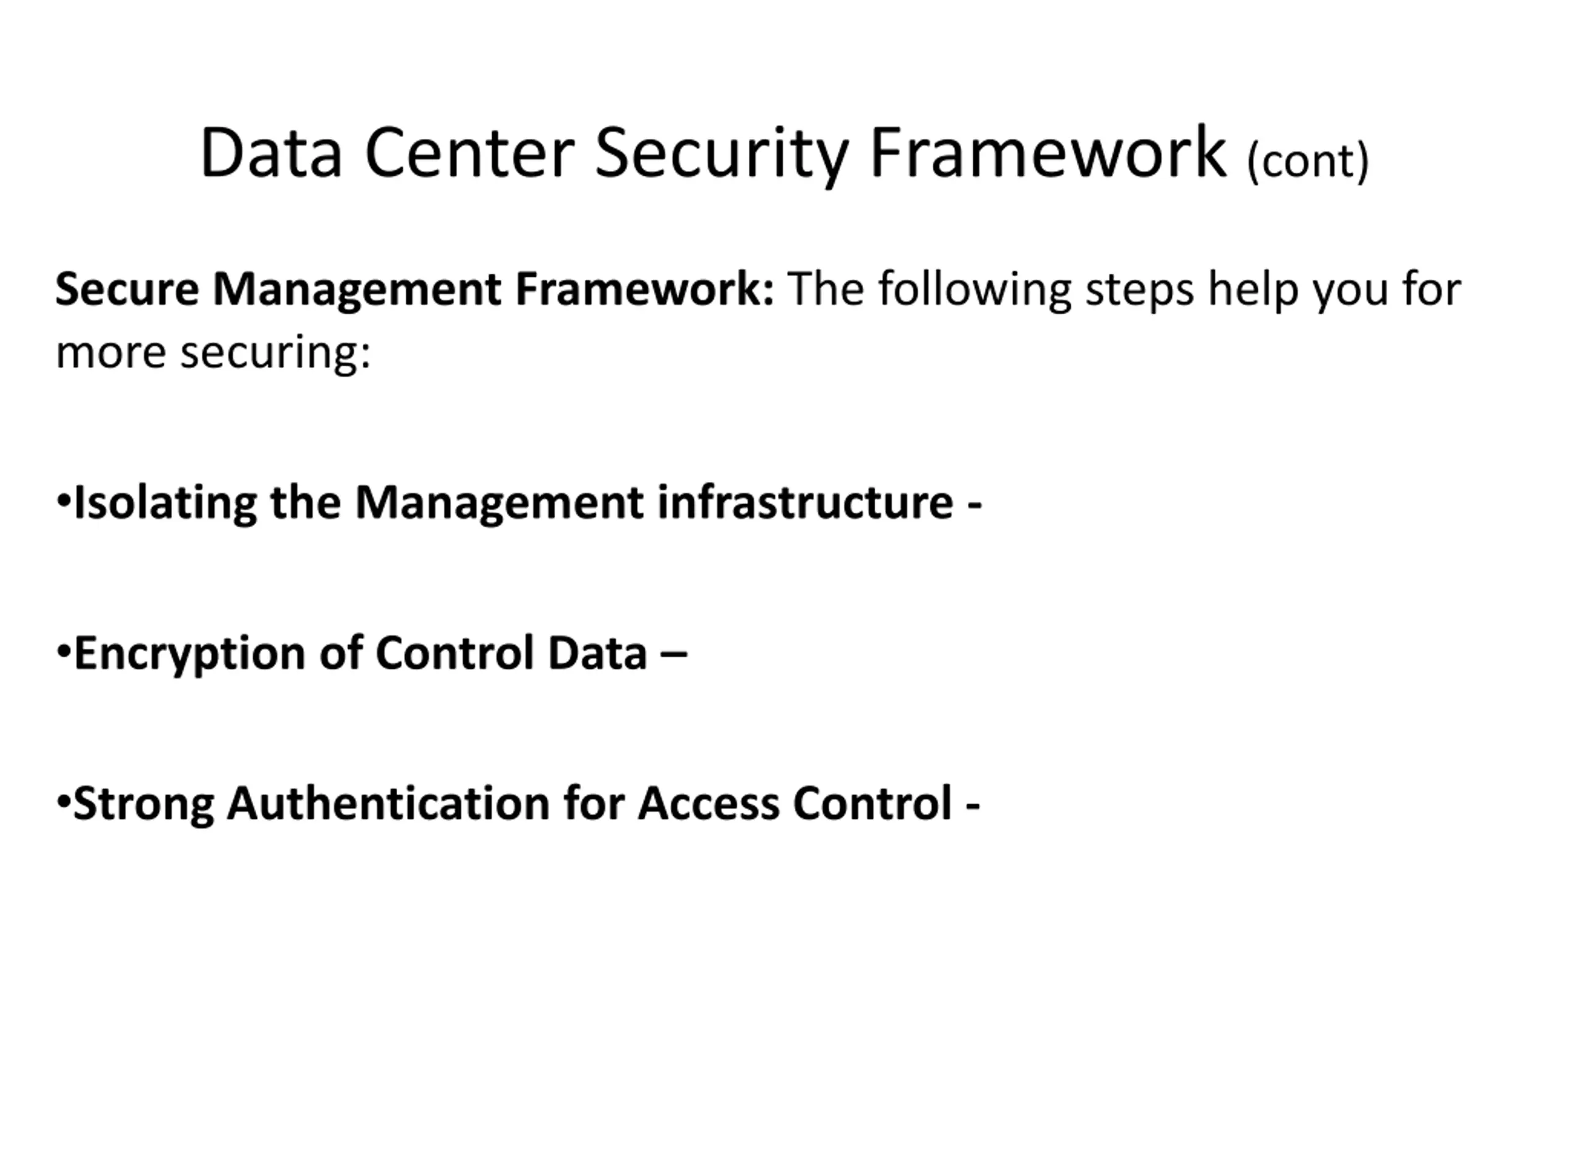
Task: Click the word Management in the bold heading
Action: (357, 290)
